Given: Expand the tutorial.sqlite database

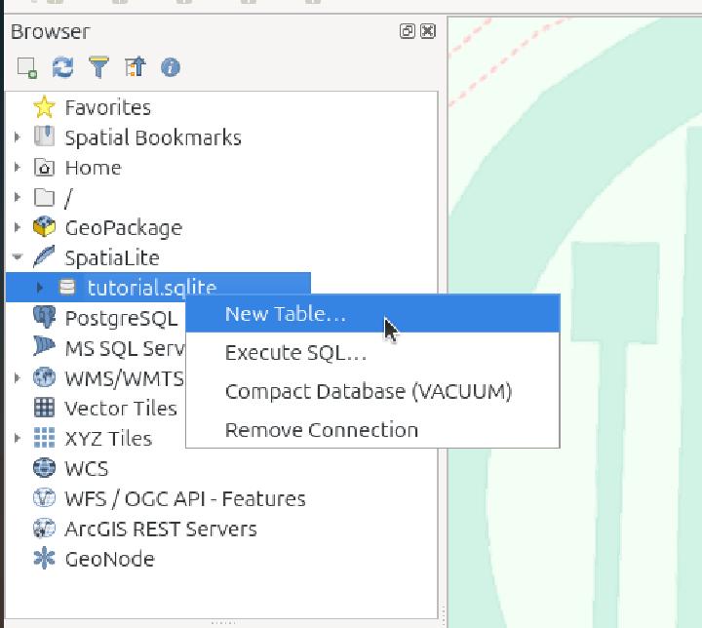Looking at the screenshot, I should point(40,288).
